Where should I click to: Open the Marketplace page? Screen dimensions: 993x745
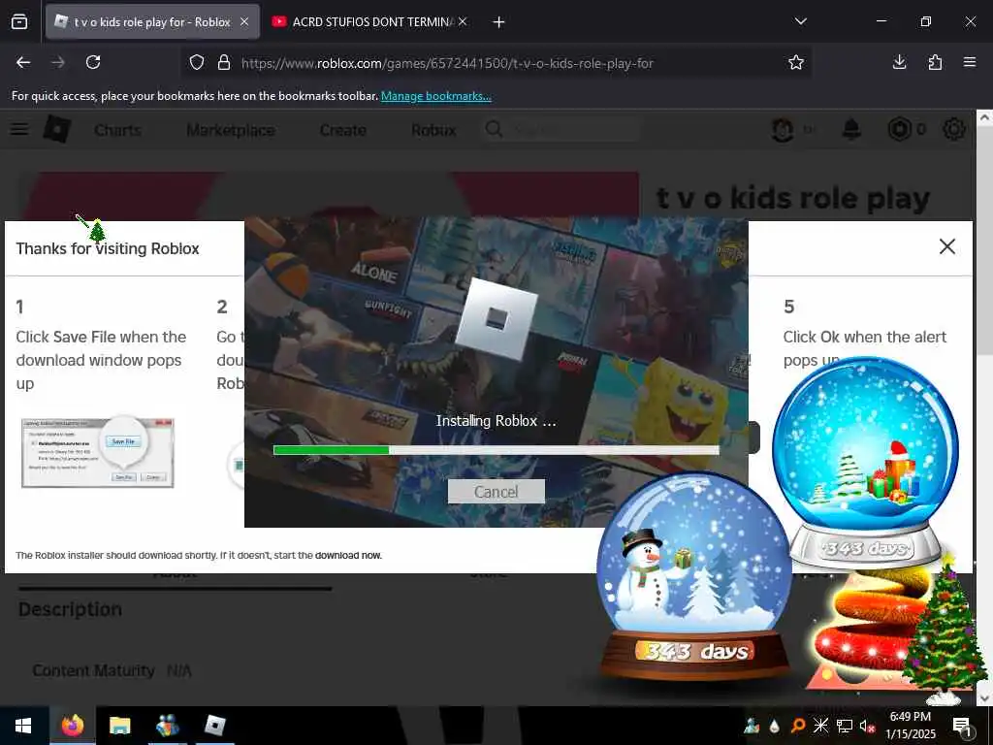pos(231,130)
